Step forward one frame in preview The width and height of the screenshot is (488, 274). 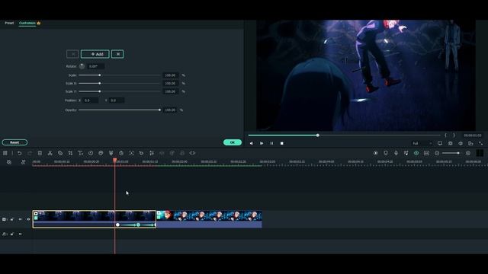point(262,143)
